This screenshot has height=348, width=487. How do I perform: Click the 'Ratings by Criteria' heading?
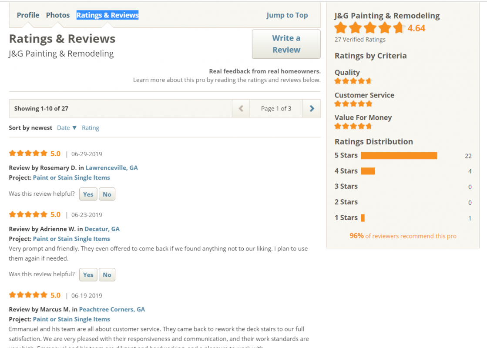tap(370, 56)
